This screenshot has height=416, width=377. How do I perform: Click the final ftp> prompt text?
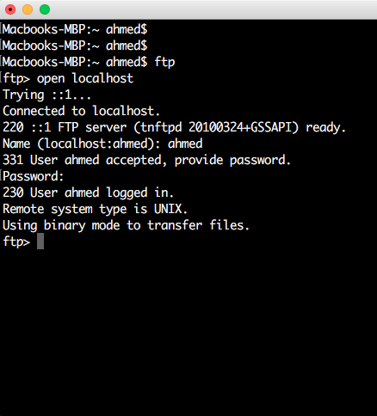pyautogui.click(x=16, y=242)
